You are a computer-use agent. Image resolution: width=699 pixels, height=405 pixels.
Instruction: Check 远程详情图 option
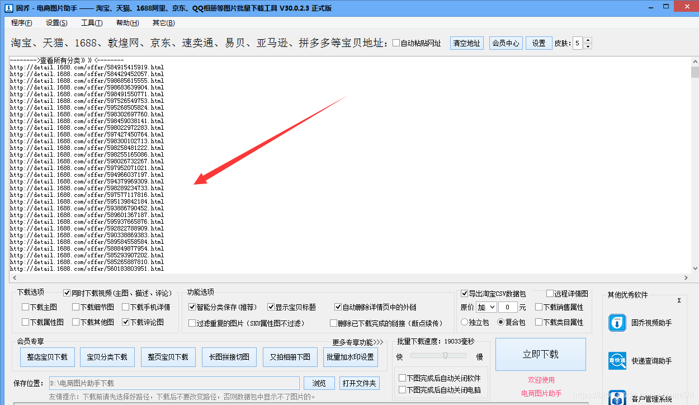pyautogui.click(x=550, y=293)
